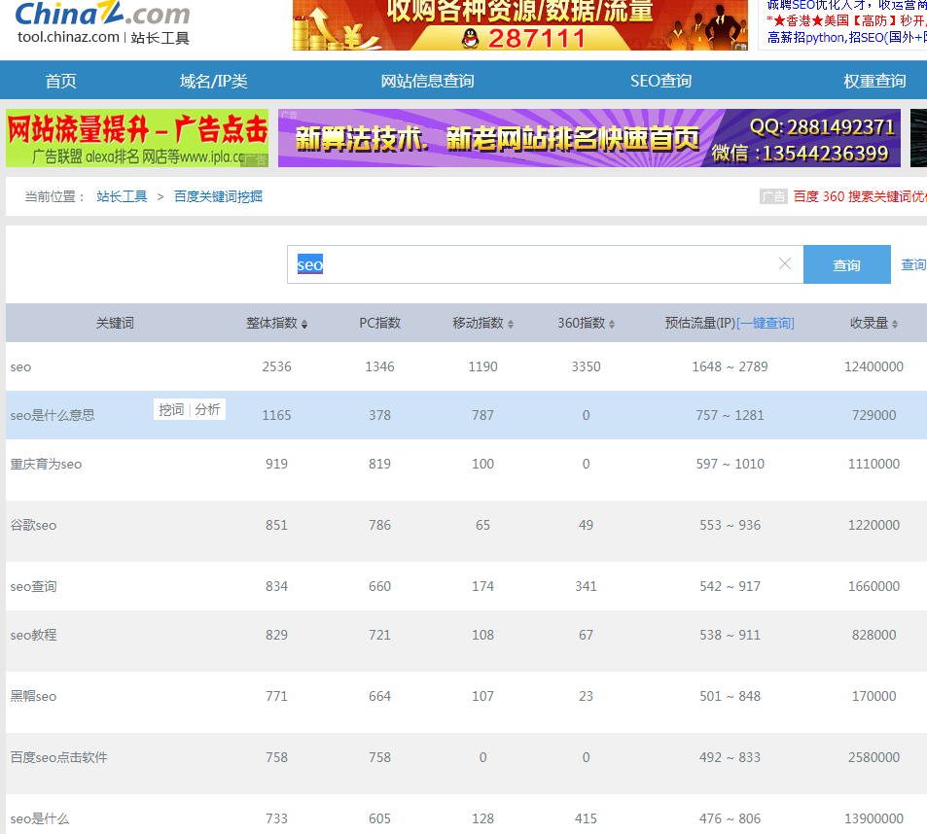
Task: Click the 收录量 value '170000'
Action: (874, 696)
